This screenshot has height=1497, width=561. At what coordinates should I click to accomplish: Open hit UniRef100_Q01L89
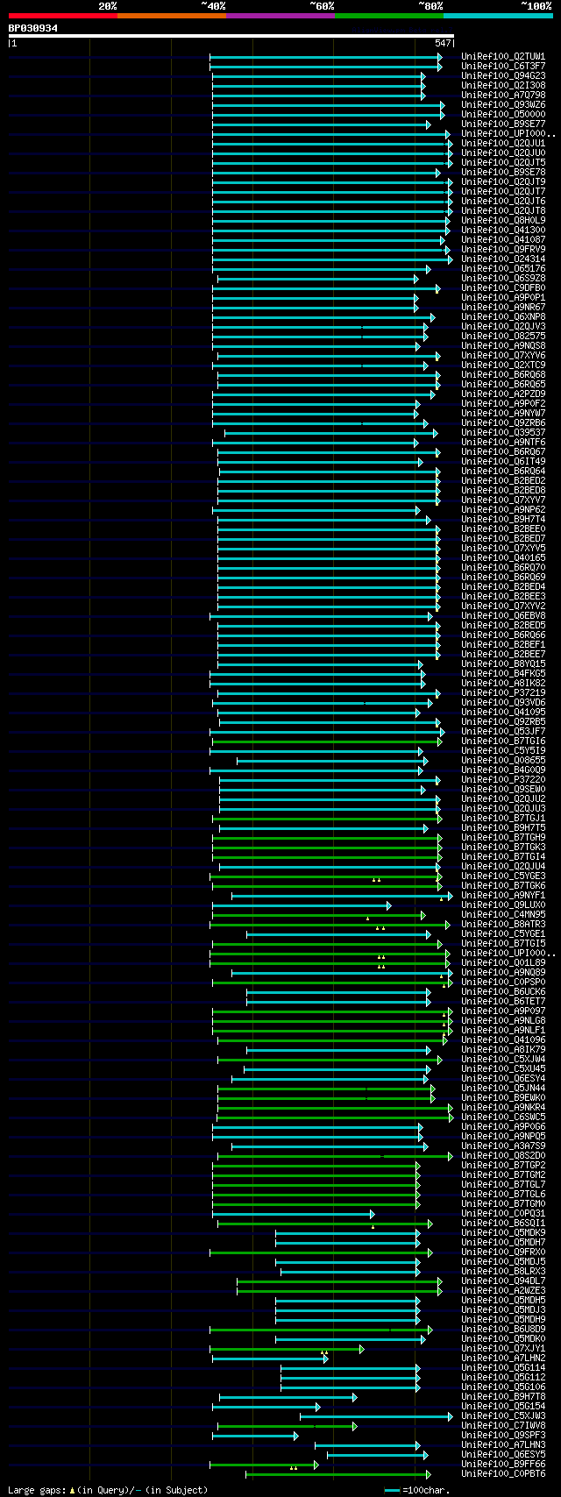pyautogui.click(x=503, y=963)
